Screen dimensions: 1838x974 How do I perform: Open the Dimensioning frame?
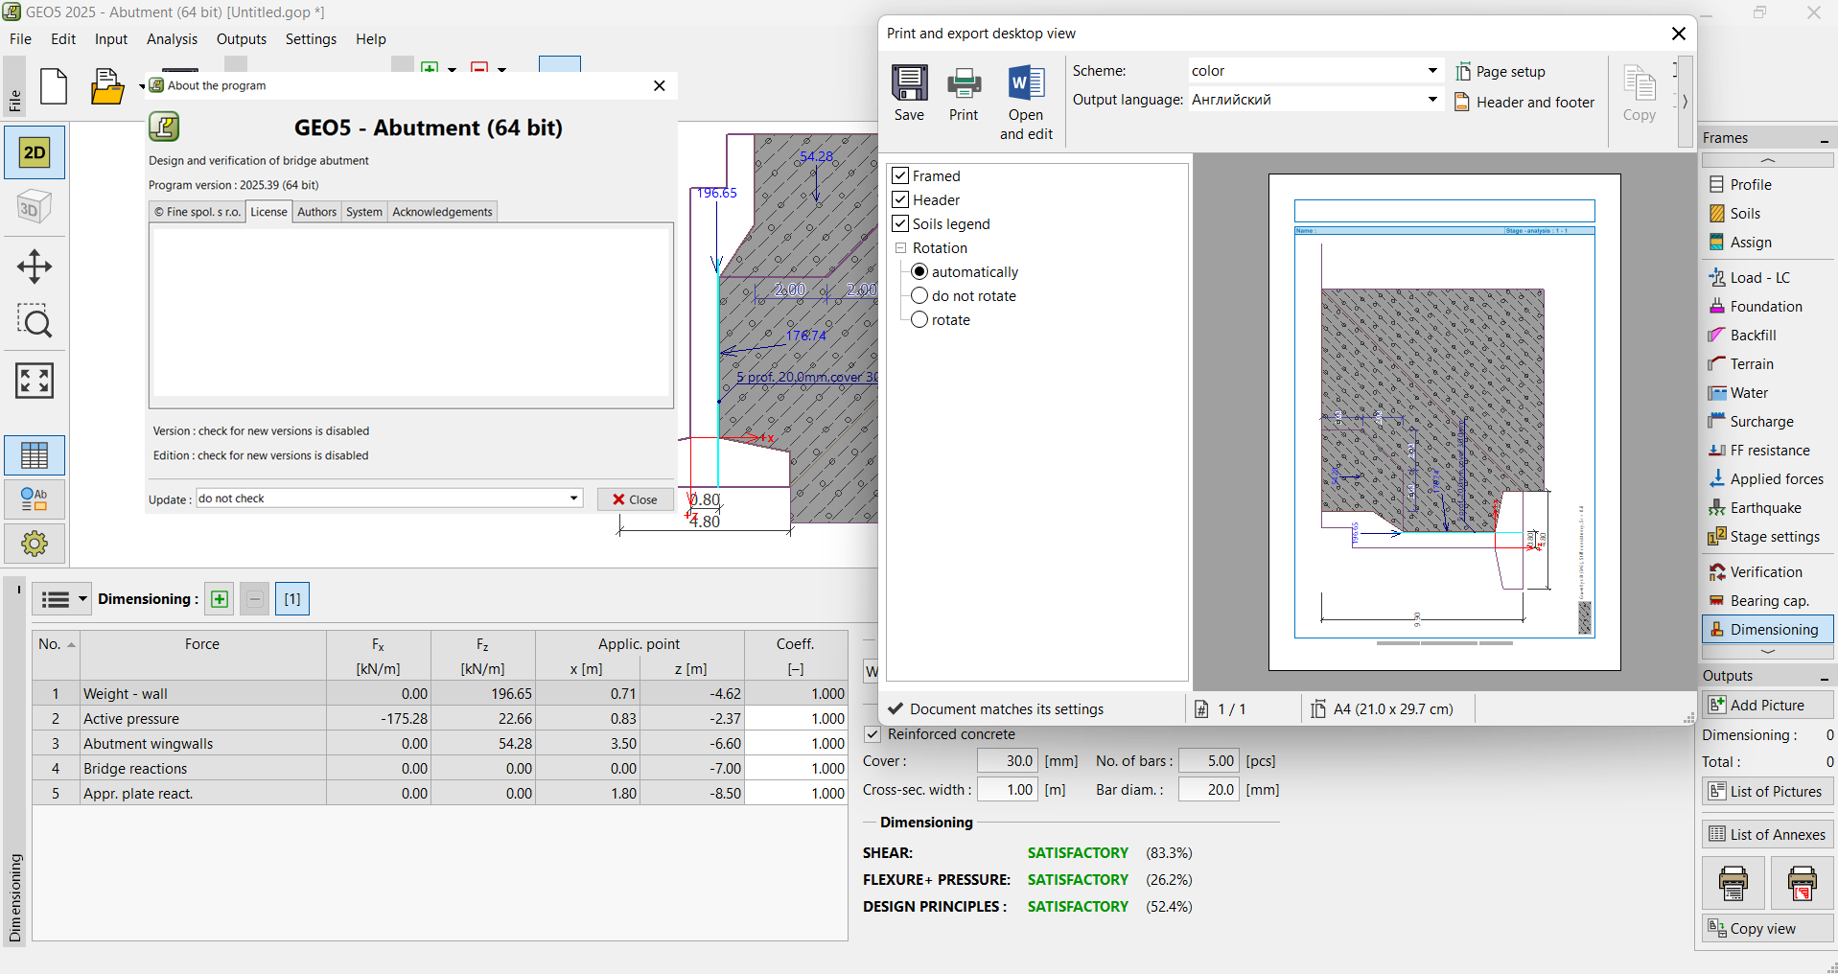click(1767, 629)
